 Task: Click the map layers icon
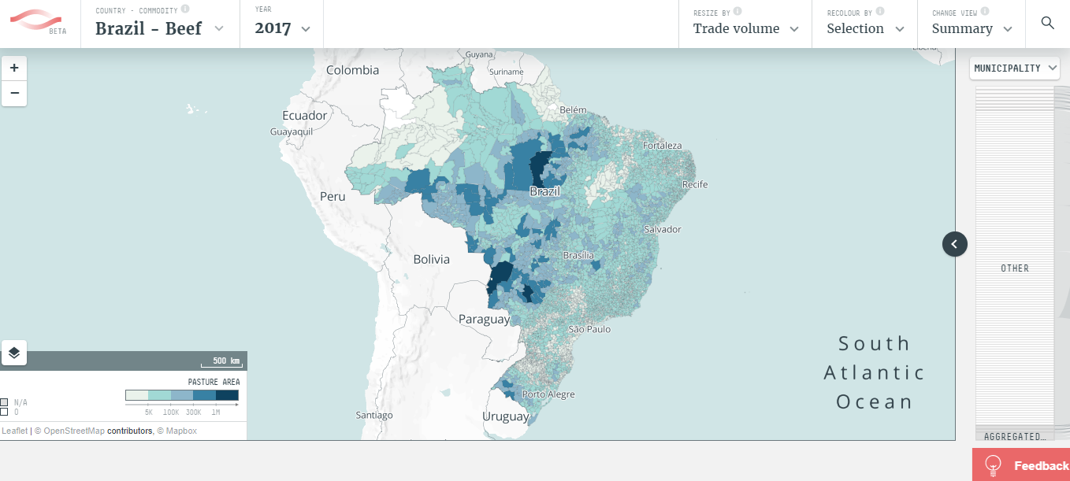pos(14,353)
